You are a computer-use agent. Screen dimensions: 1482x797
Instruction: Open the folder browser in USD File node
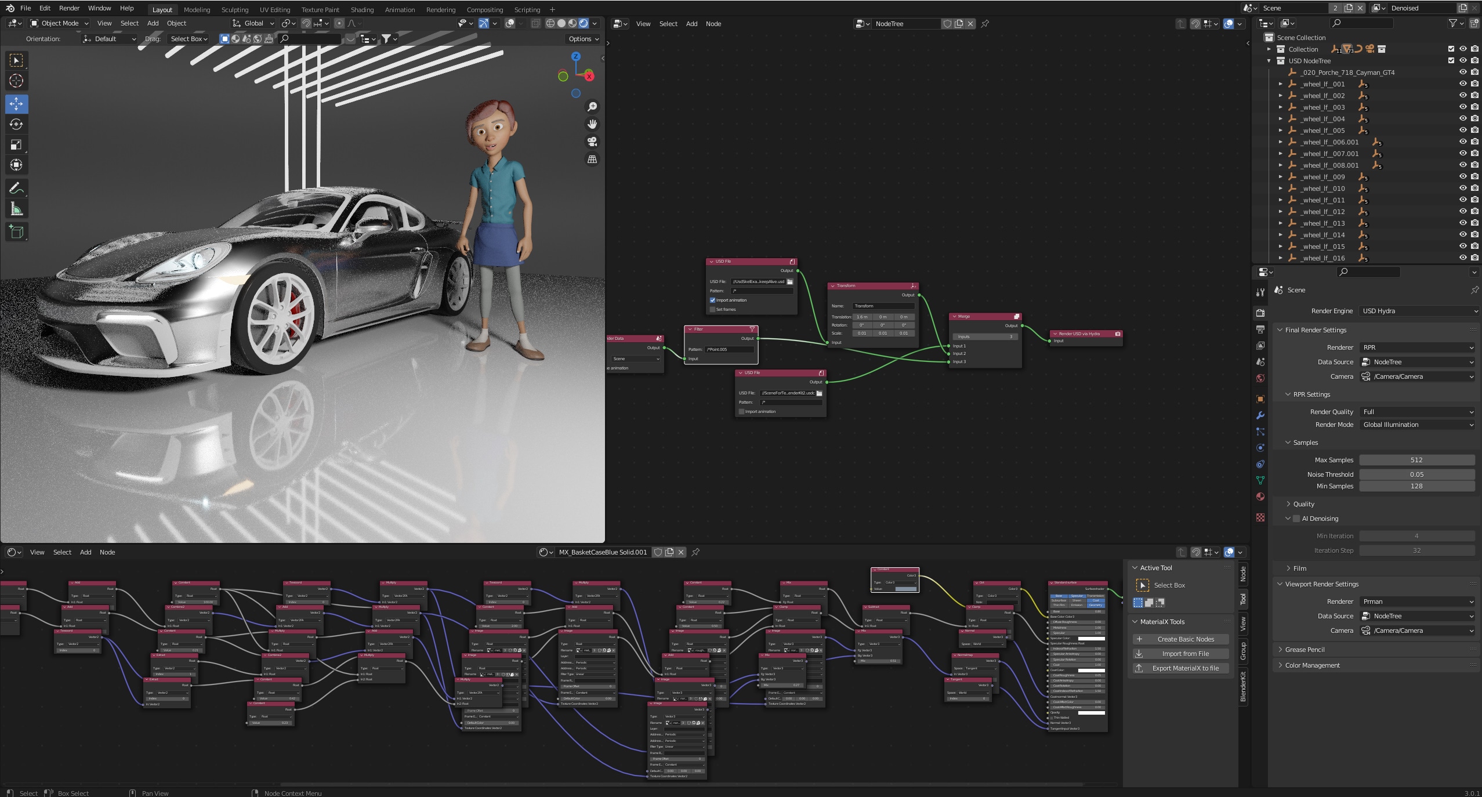(790, 282)
